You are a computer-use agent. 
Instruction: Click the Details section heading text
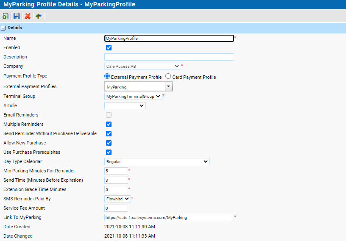pos(15,28)
